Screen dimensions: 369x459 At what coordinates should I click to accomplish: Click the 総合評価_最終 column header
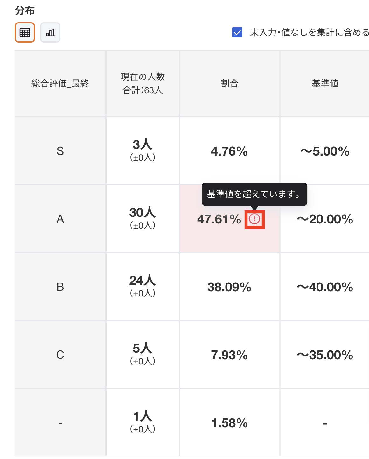click(60, 83)
